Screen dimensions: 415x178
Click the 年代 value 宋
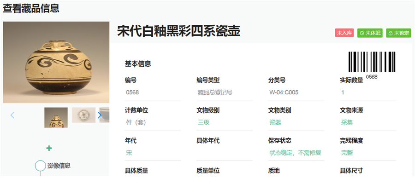[x=129, y=153]
